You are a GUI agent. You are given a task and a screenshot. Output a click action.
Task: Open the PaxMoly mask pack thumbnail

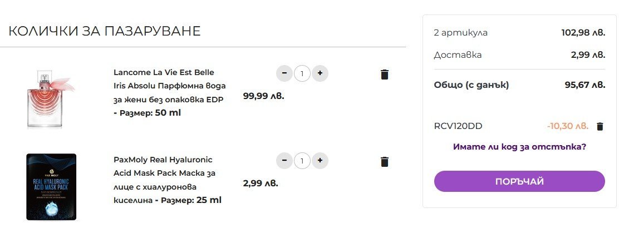click(51, 187)
